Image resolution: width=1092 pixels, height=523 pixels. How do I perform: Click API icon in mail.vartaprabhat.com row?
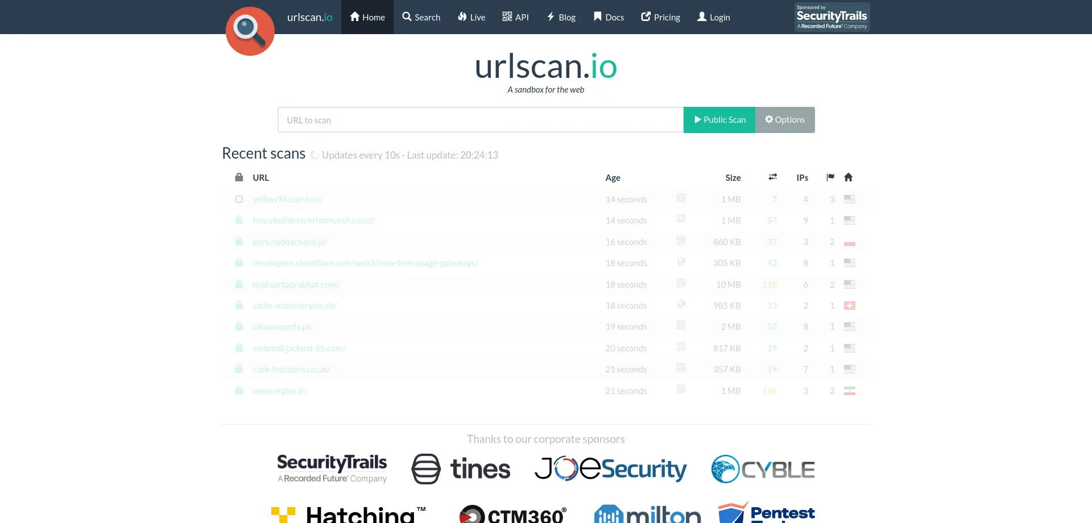pos(681,283)
